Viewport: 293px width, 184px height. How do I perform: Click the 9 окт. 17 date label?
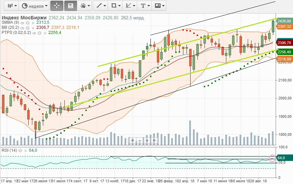pyautogui.click(x=97, y=181)
